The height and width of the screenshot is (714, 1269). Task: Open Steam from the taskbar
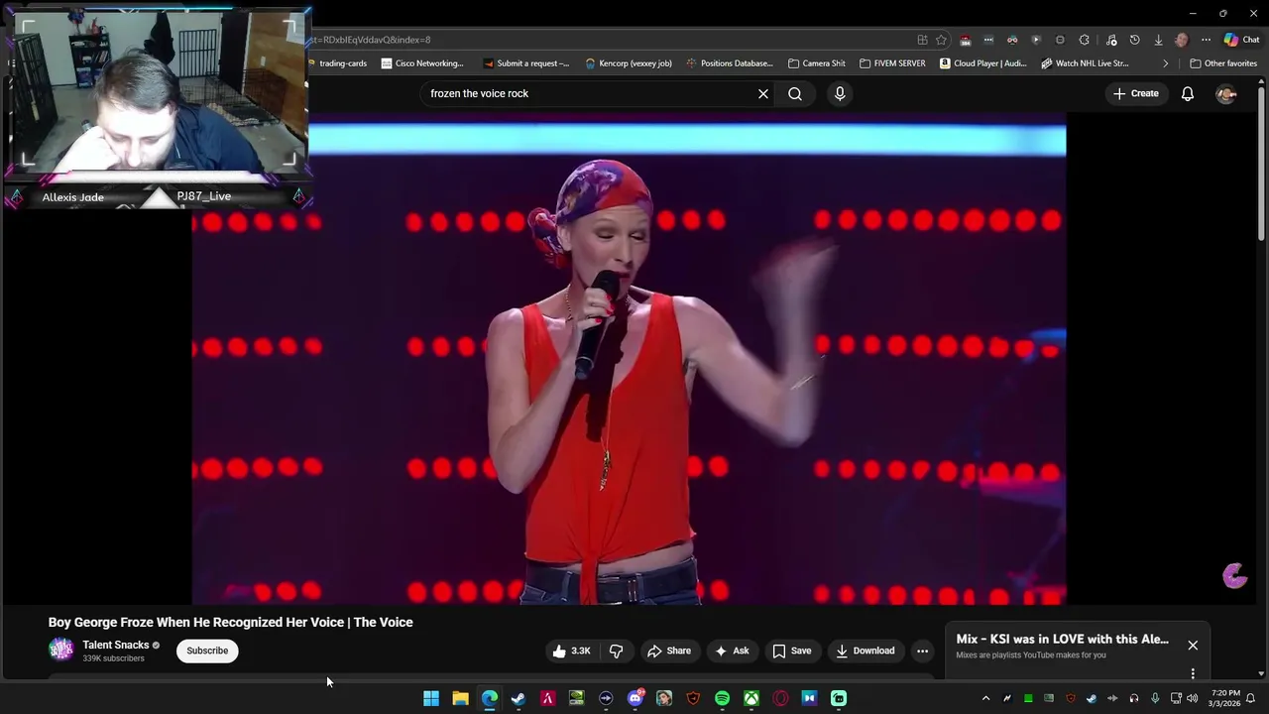(519, 698)
